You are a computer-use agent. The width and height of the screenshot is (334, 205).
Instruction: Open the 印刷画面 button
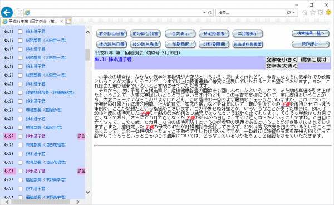tap(180, 44)
